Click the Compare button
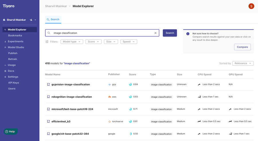258x141 pixels. (x=242, y=47)
